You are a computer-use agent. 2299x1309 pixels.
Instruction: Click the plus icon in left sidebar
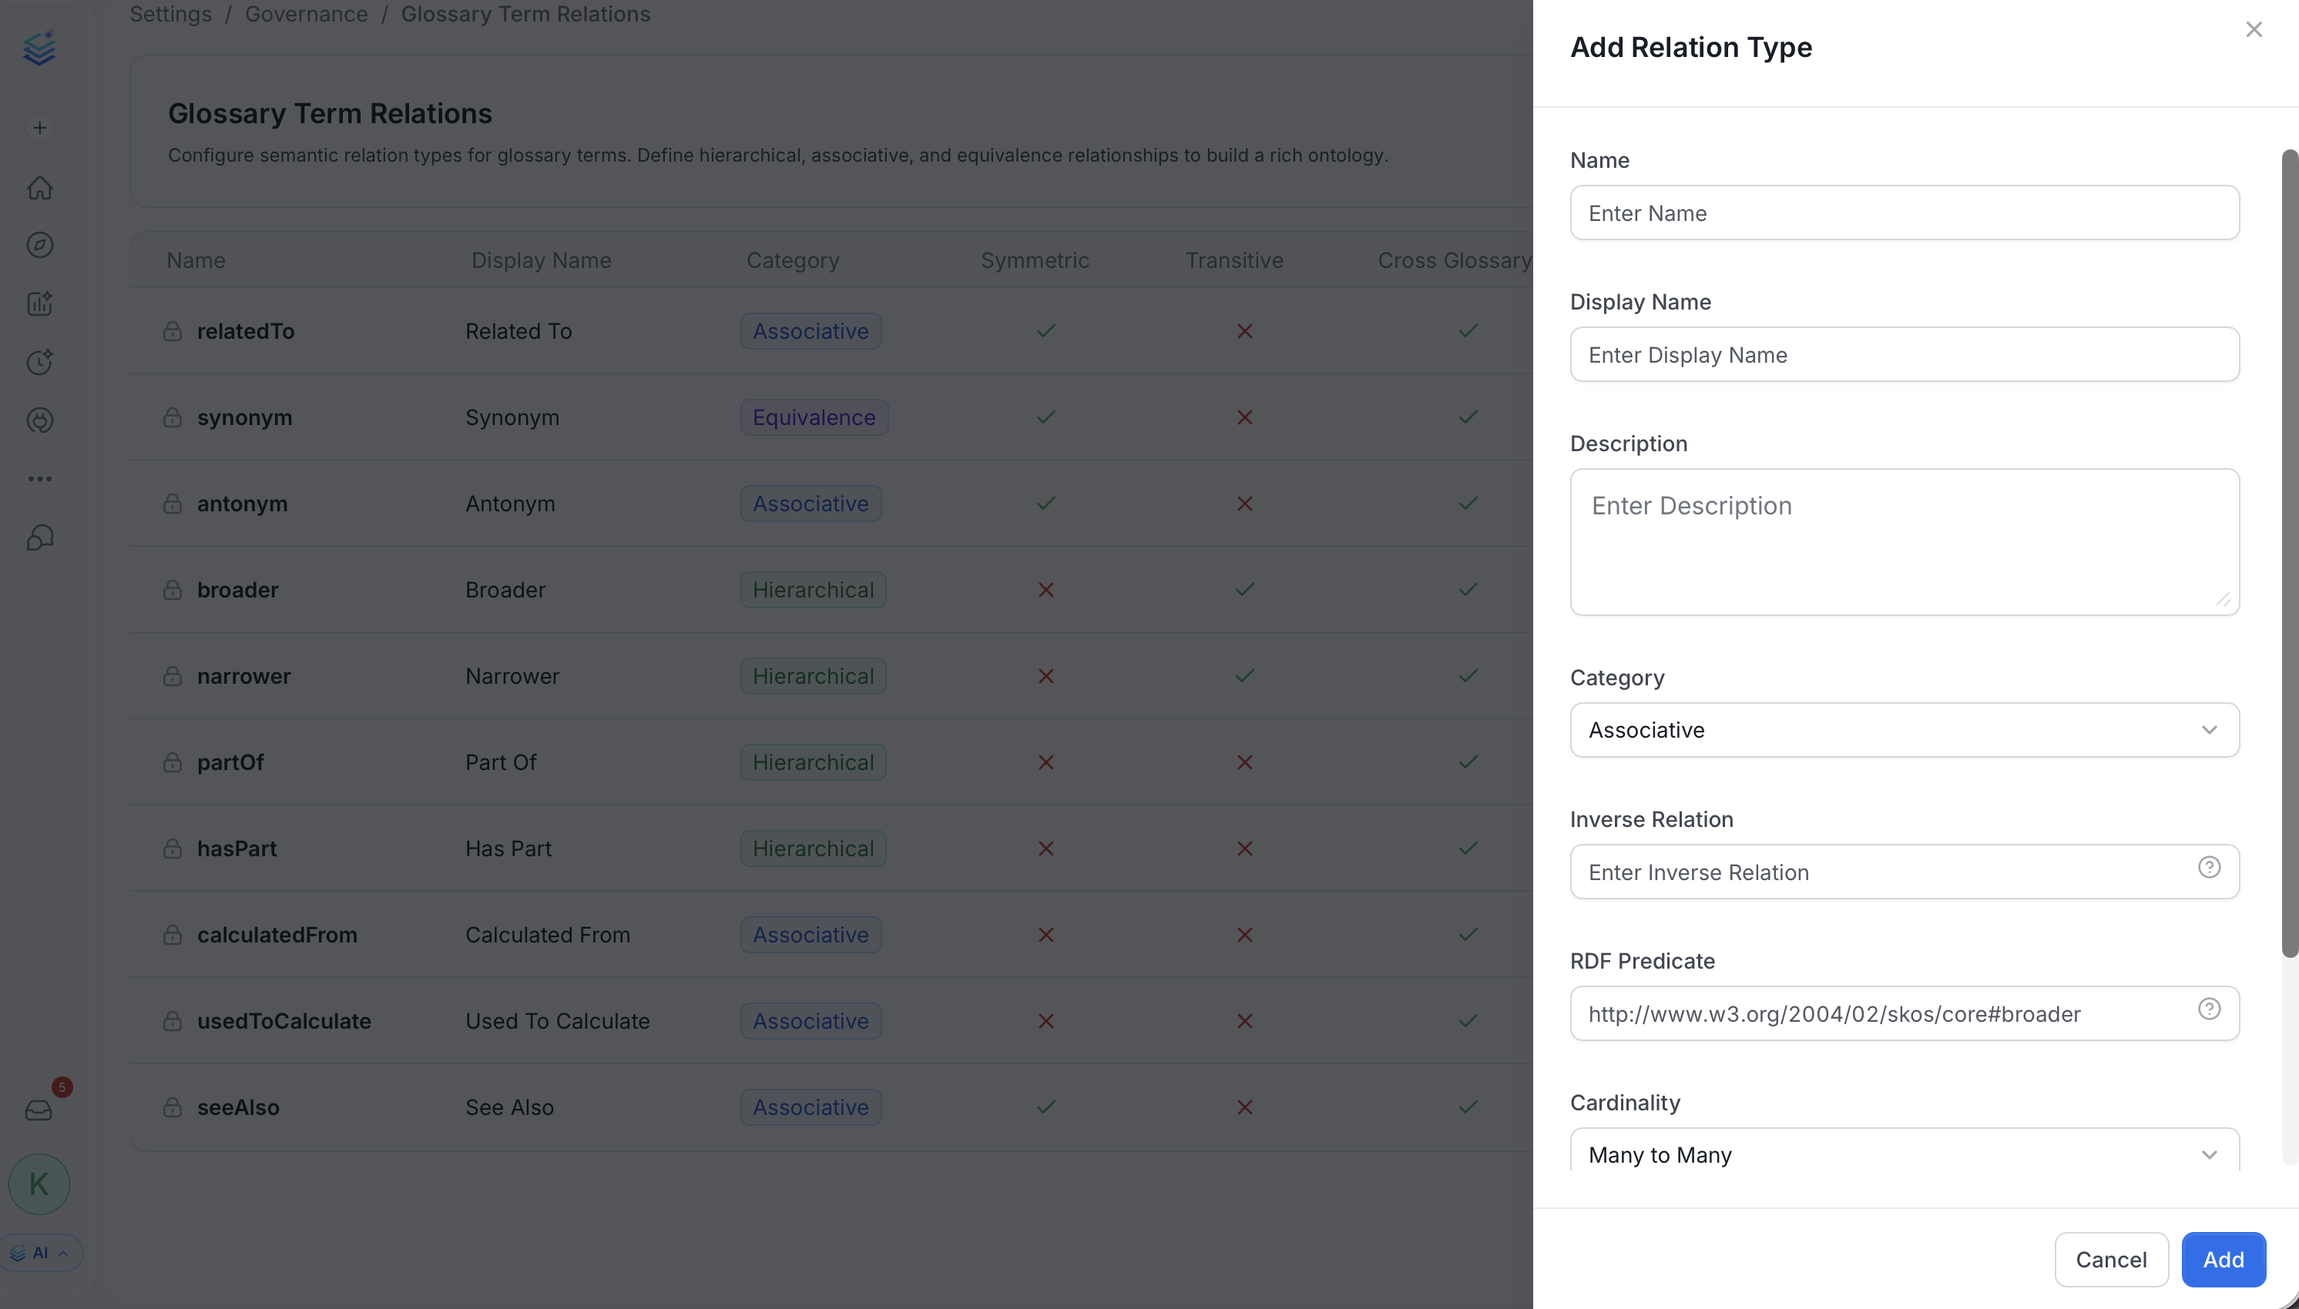click(x=39, y=128)
